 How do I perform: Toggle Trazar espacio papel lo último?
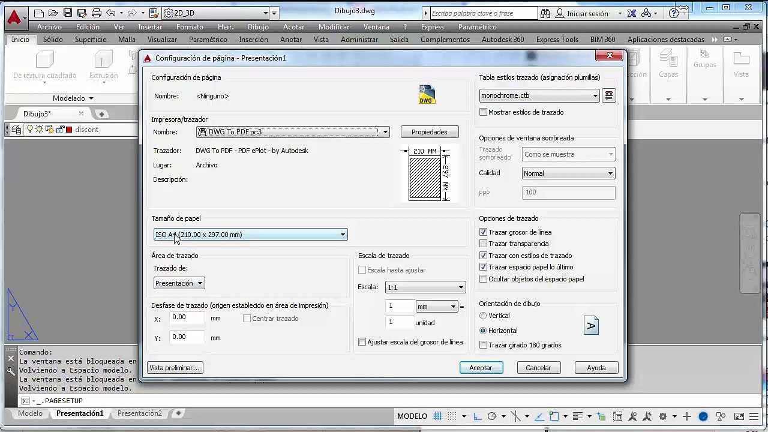point(484,267)
